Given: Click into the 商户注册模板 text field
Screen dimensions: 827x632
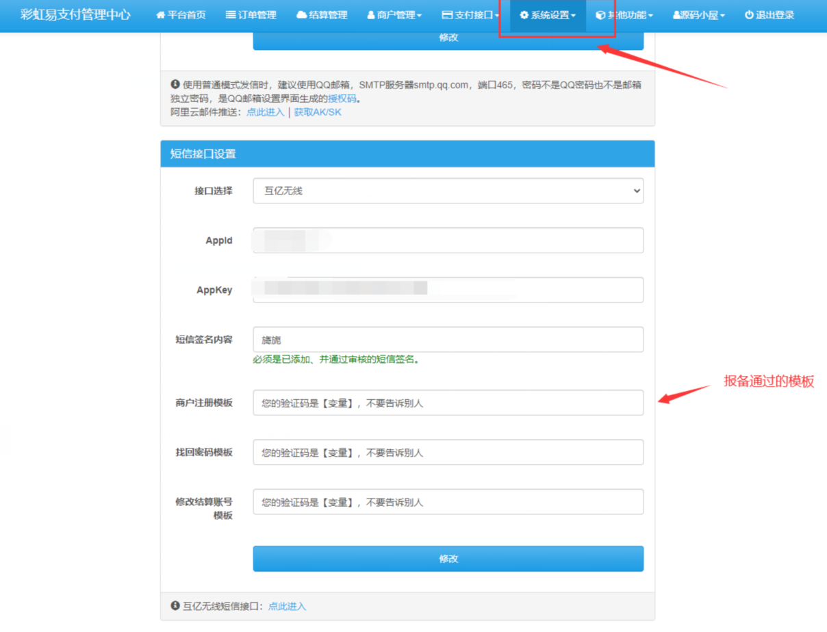Looking at the screenshot, I should coord(448,403).
